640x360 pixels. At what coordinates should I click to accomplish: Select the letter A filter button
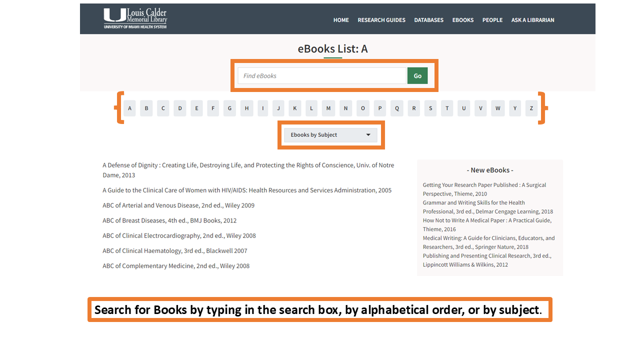(129, 108)
